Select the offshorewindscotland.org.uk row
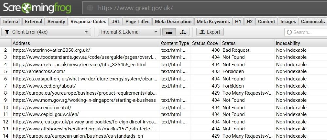The image size is (327, 140). tap(163, 129)
